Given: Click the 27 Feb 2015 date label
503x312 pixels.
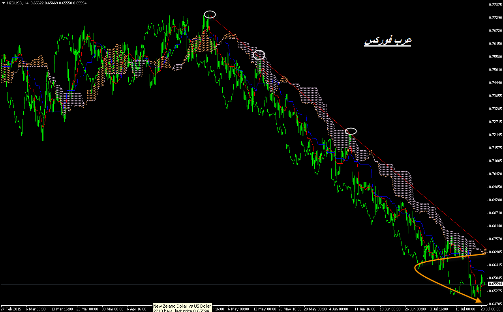Looking at the screenshot, I should click(11, 309).
